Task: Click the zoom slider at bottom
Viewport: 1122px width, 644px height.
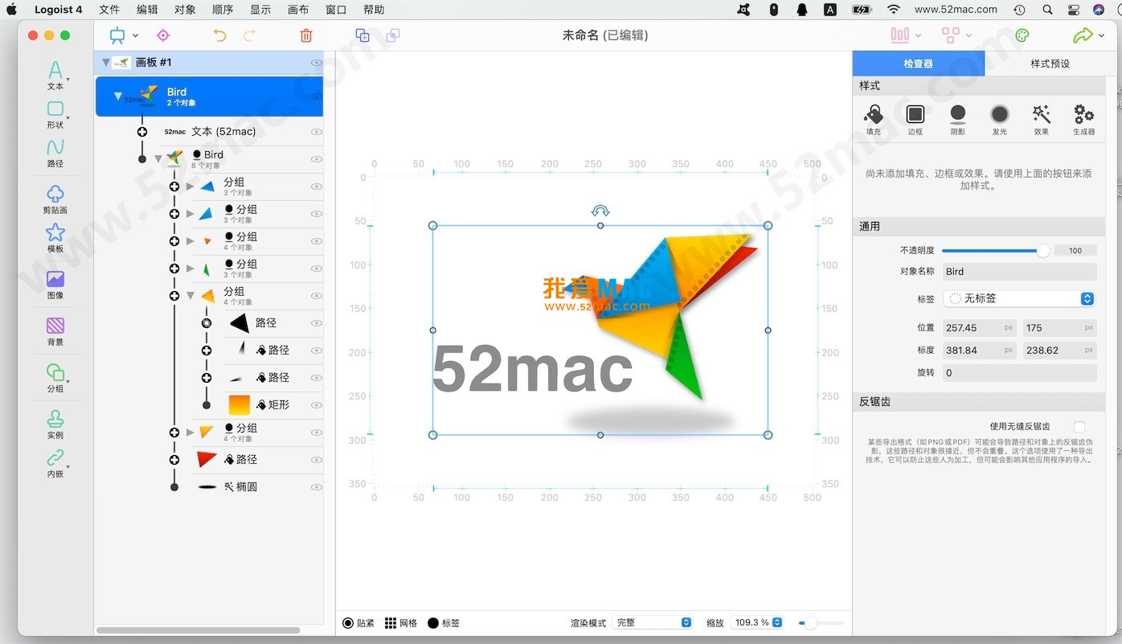Action: (821, 623)
